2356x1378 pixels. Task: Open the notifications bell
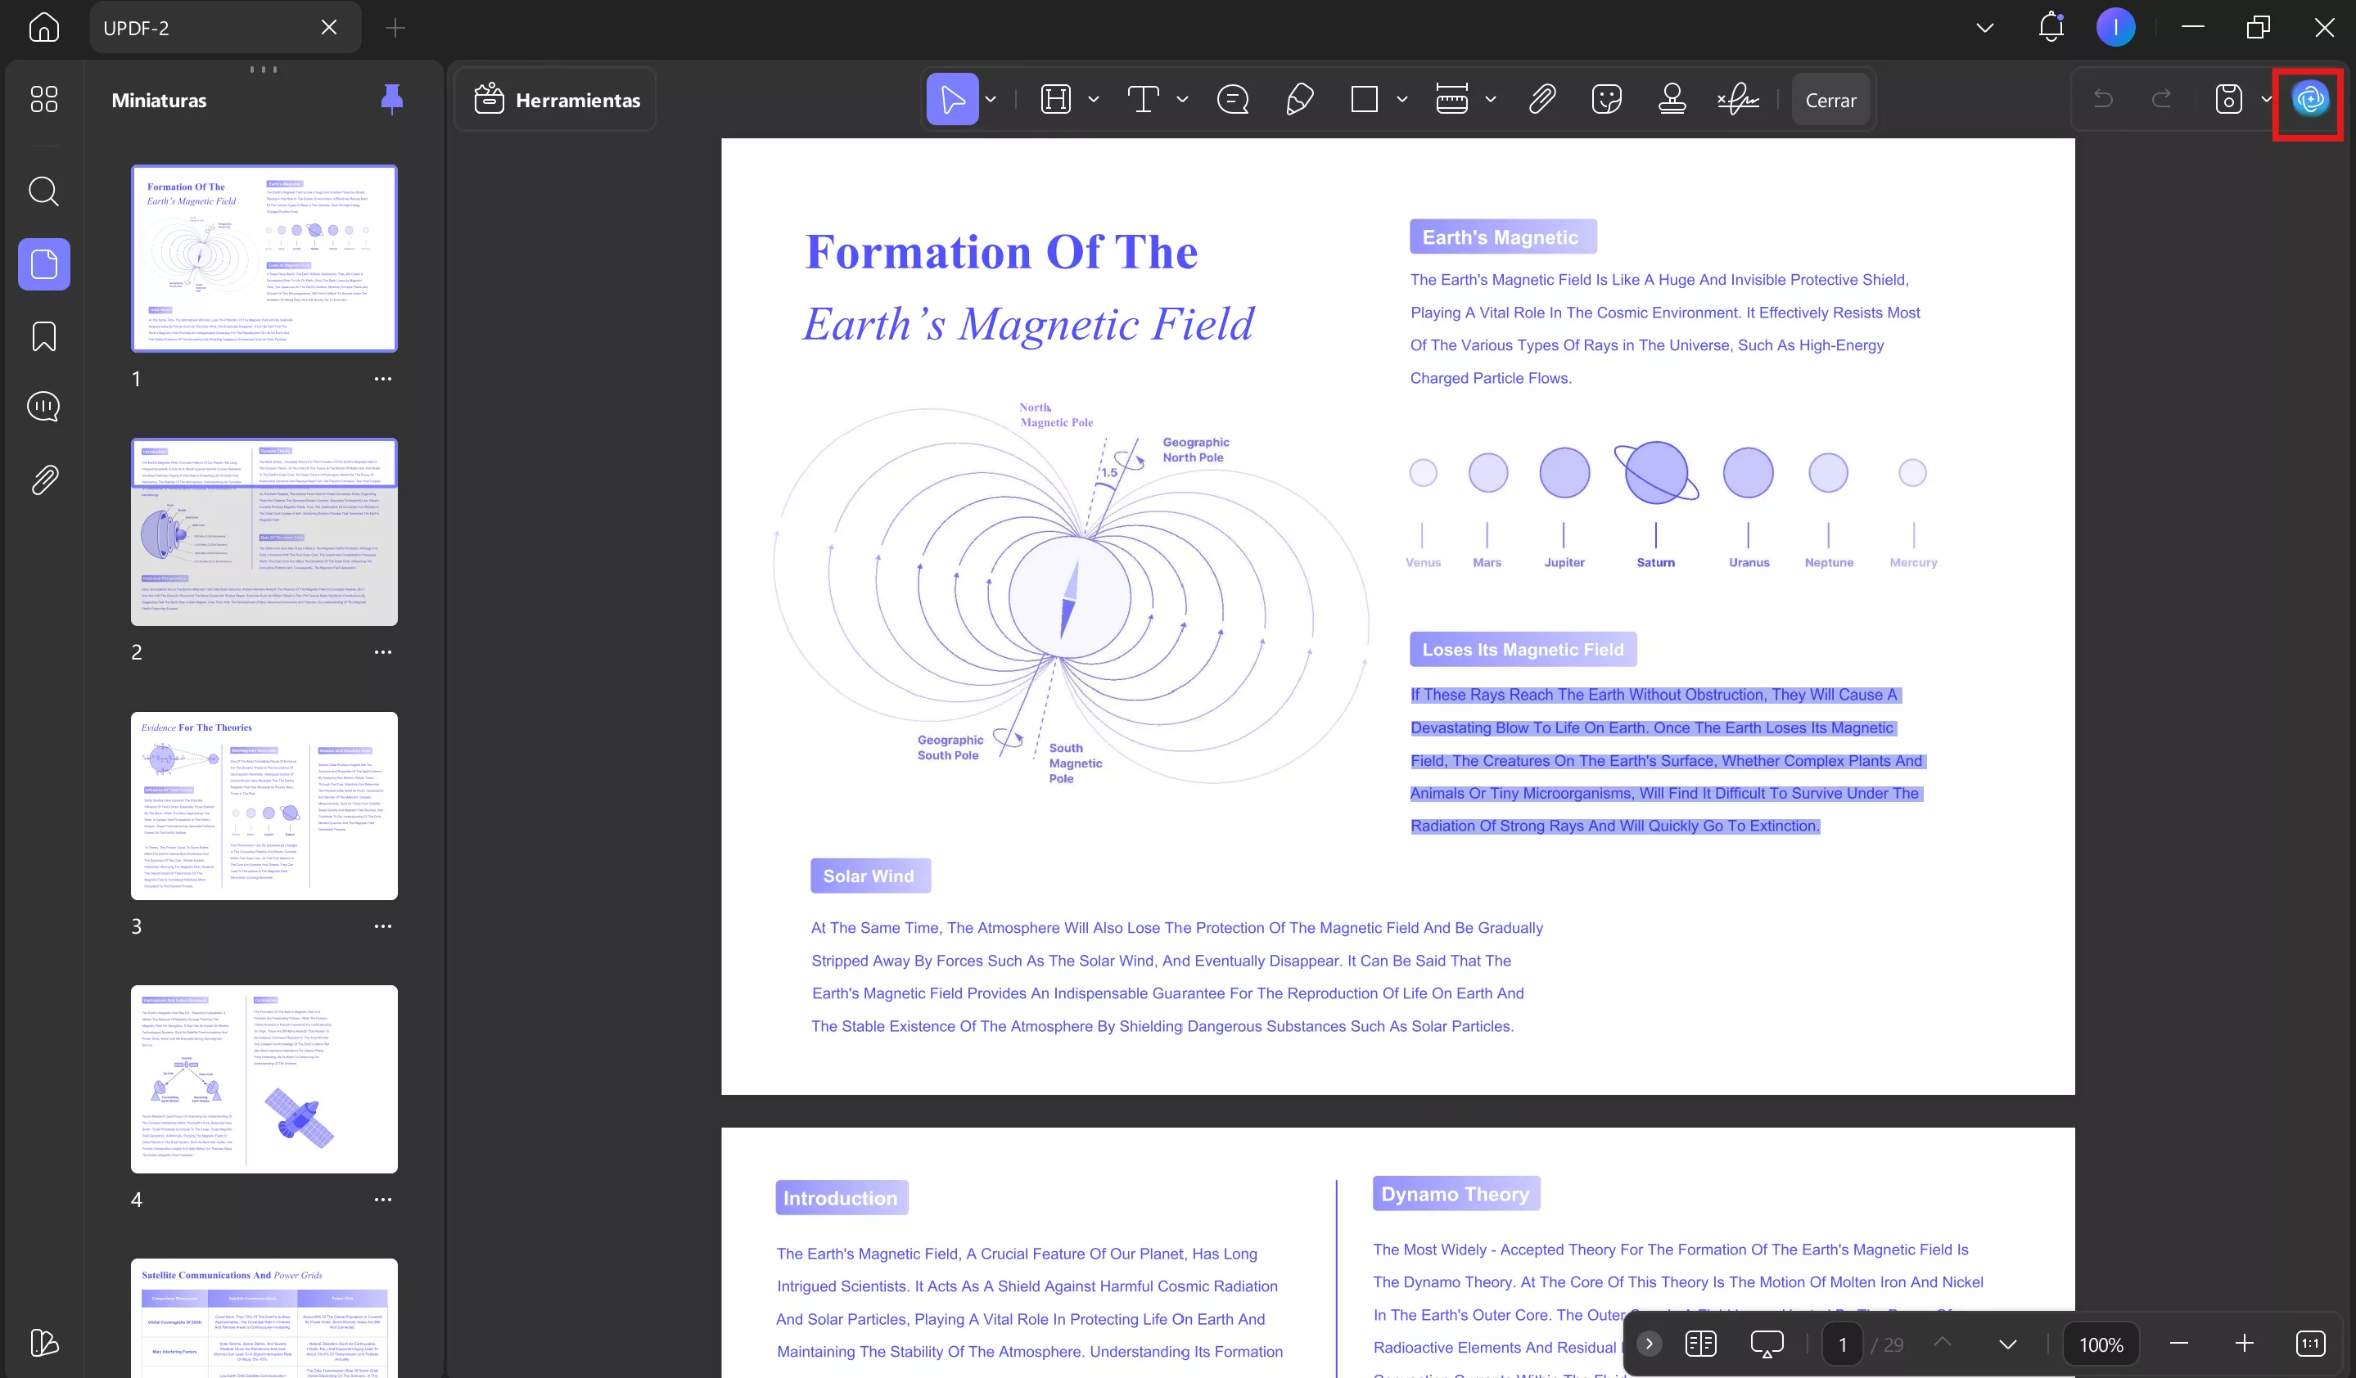pos(2051,27)
